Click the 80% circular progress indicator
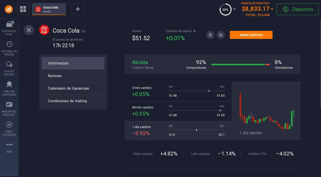The width and height of the screenshot is (321, 177). click(x=225, y=10)
